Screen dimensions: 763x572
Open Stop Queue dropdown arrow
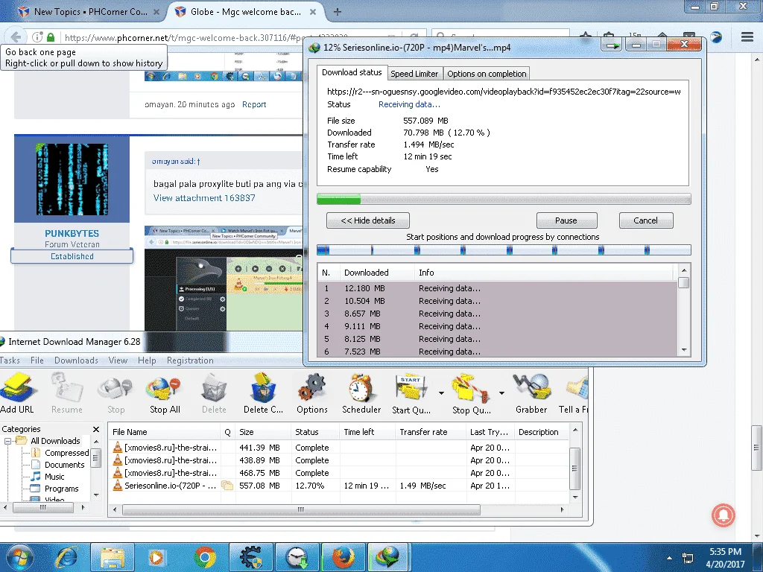coord(501,393)
